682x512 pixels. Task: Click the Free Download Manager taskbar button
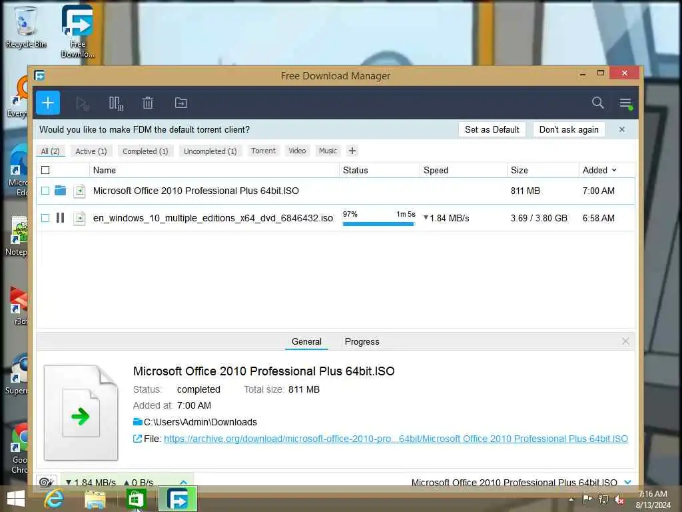click(177, 499)
